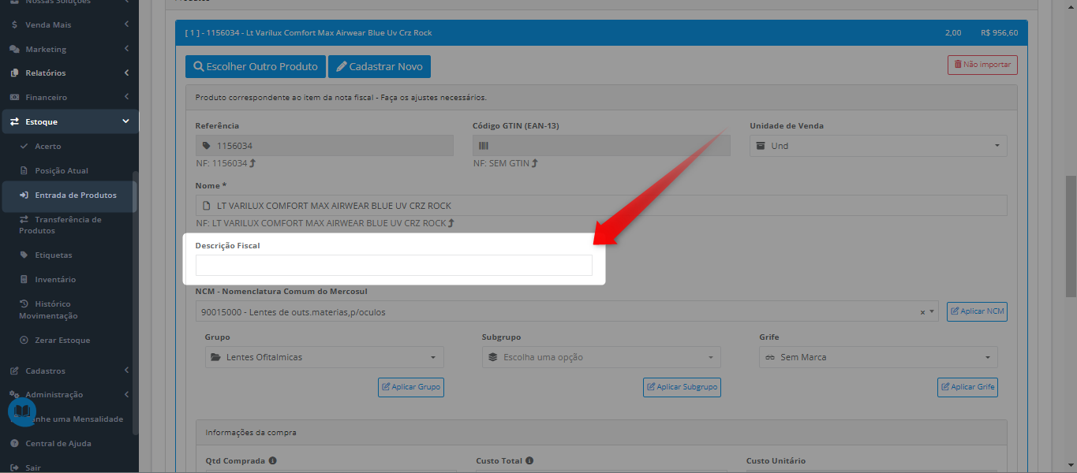Image resolution: width=1077 pixels, height=473 pixels.
Task: Click arrow icon after NF product name
Action: tap(451, 223)
